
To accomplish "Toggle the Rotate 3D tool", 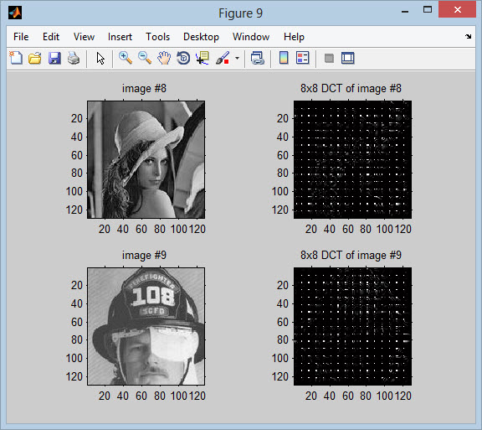I will 183,58.
